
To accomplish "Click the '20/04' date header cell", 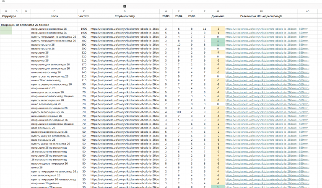I will tap(179, 16).
